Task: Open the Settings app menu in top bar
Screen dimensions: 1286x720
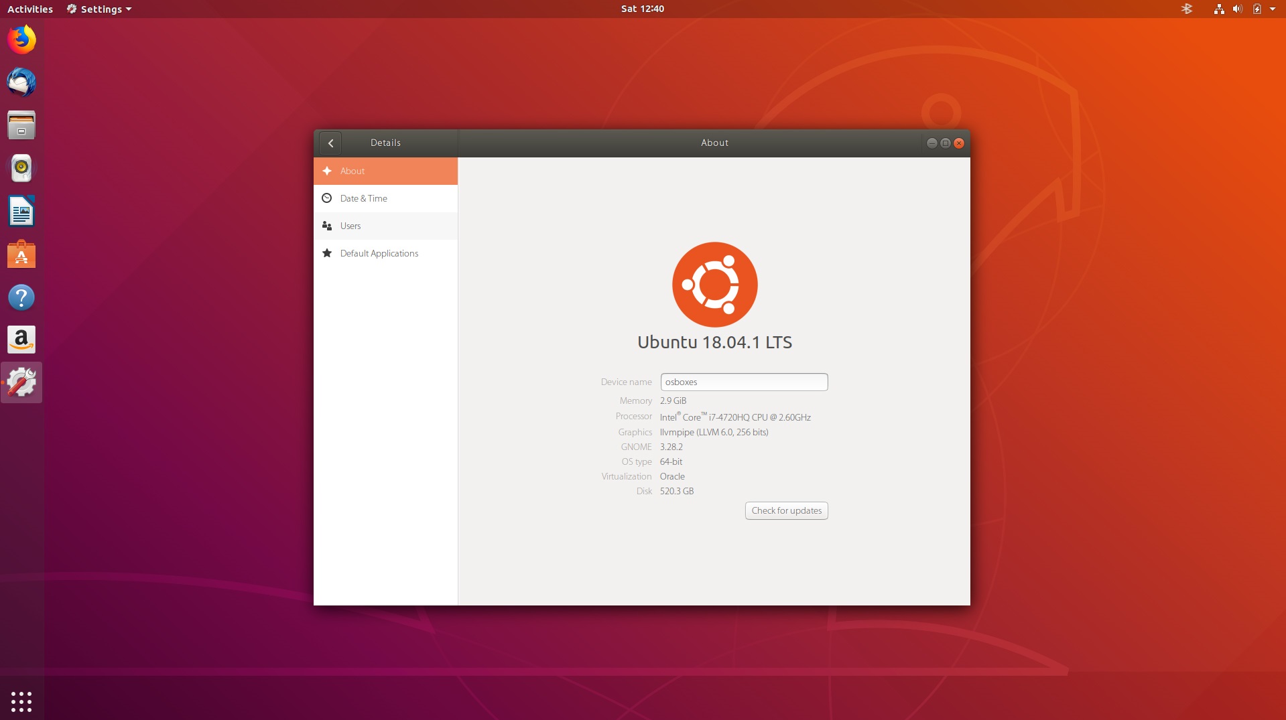Action: click(99, 9)
